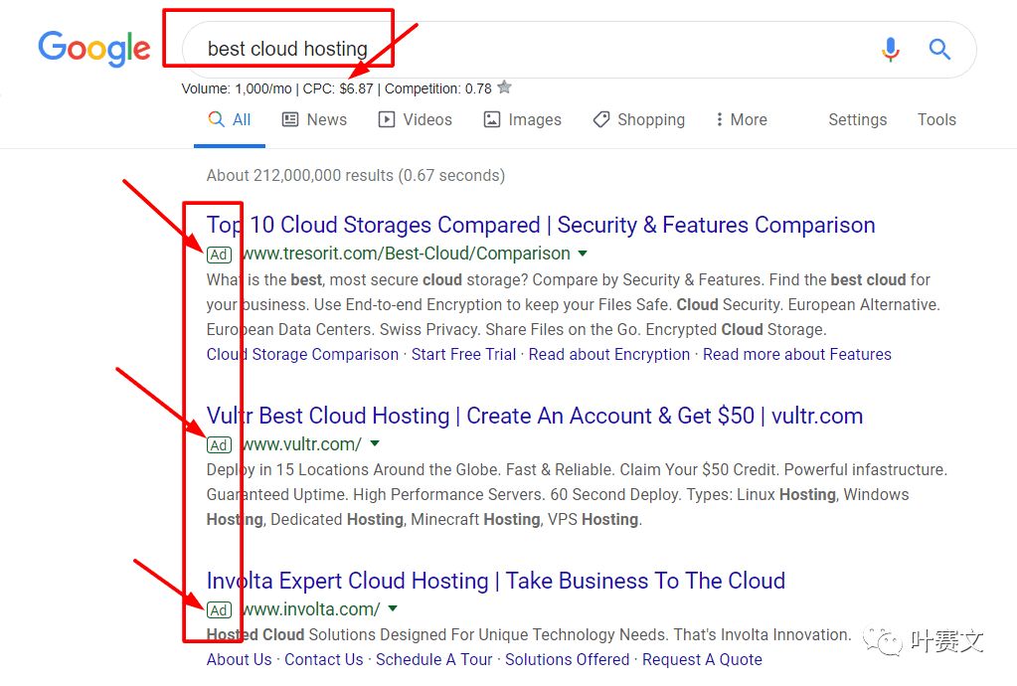Image resolution: width=1017 pixels, height=686 pixels.
Task: Switch to the News tab
Action: click(x=314, y=120)
